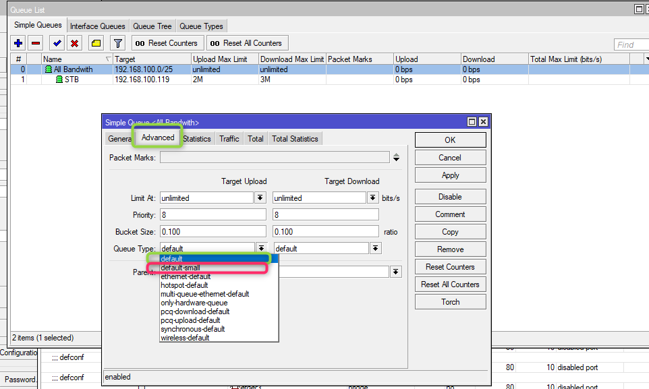Open the Total tab in dialog

[x=256, y=139]
